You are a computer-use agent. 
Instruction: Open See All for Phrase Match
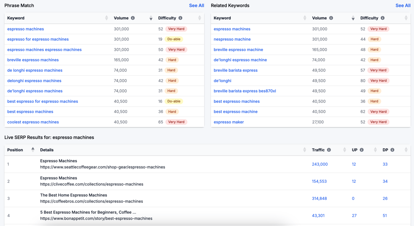196,5
